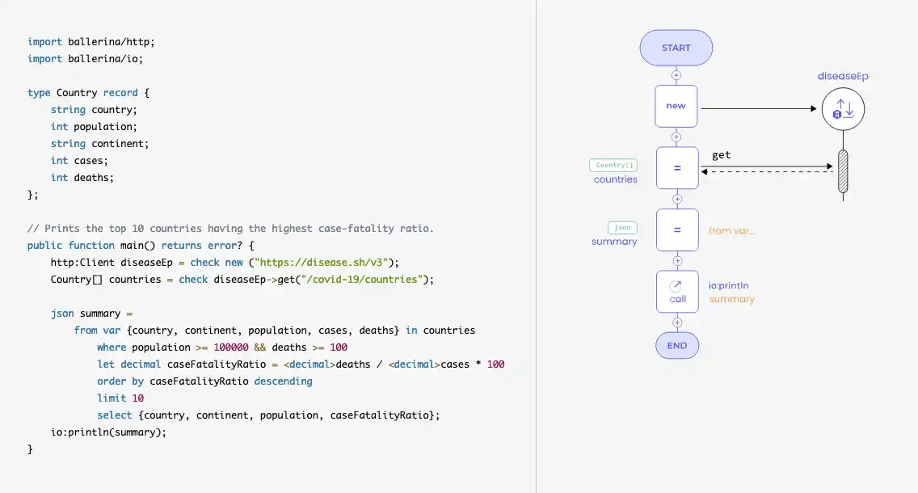The image size is (918, 493).
Task: Click the END node in the diagram
Action: click(676, 345)
